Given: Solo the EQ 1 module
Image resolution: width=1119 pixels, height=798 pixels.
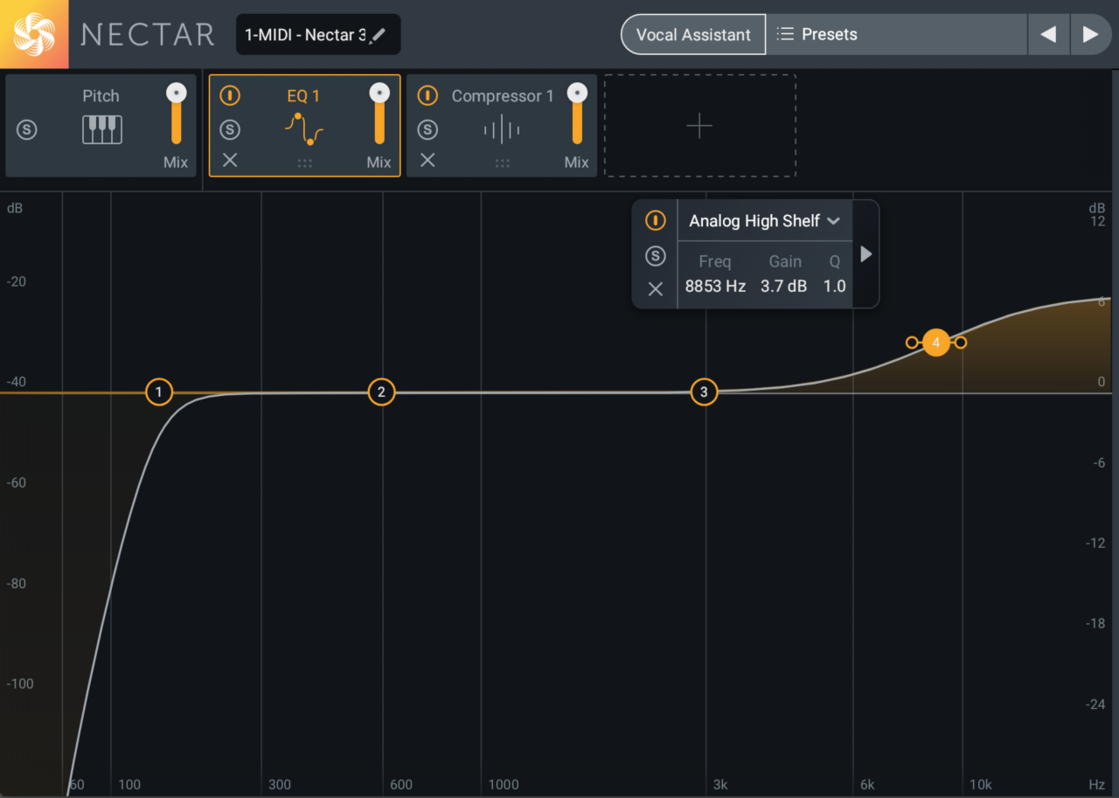Looking at the screenshot, I should click(x=230, y=130).
